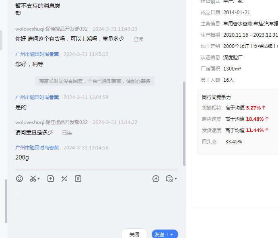Viewport: 278px width, 238px height.
Task: Expand the send options arrow beside 发送
Action: click(172, 234)
